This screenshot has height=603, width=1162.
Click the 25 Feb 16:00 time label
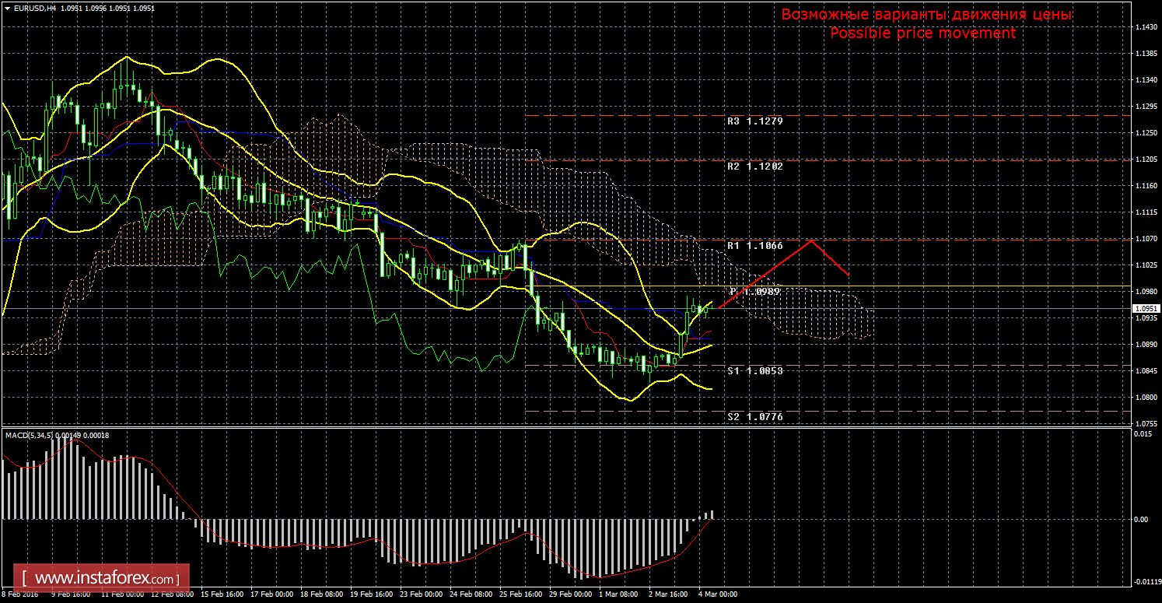pos(520,594)
